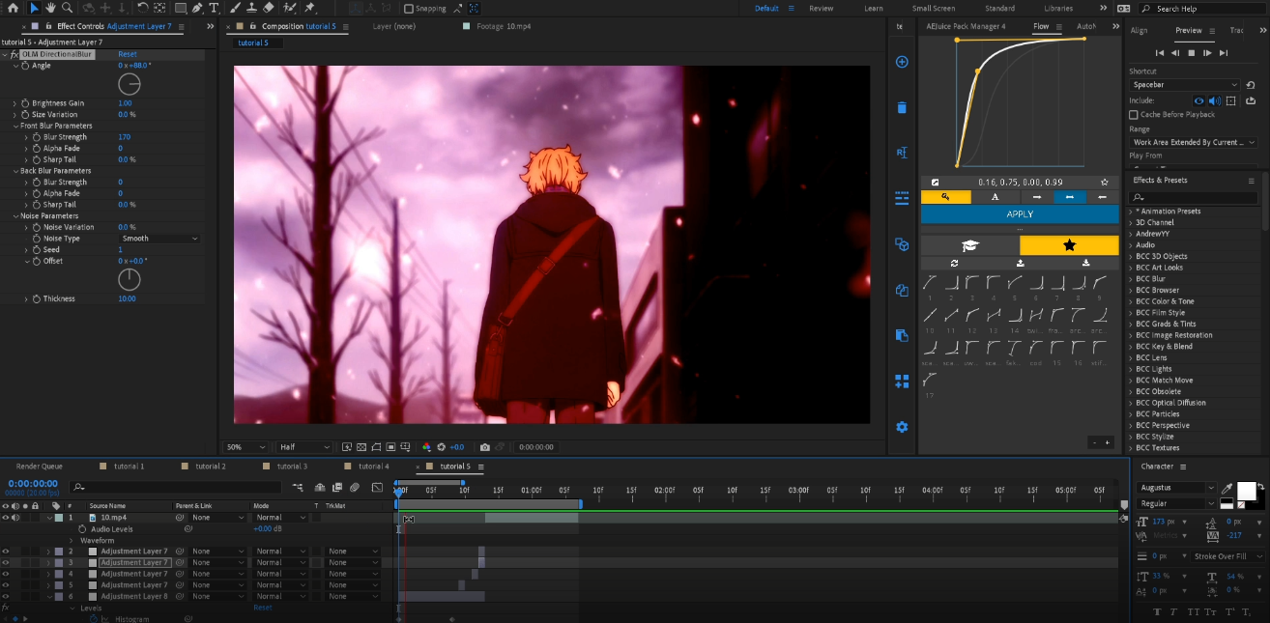Select the Pen tool
The image size is (1270, 623).
(197, 8)
